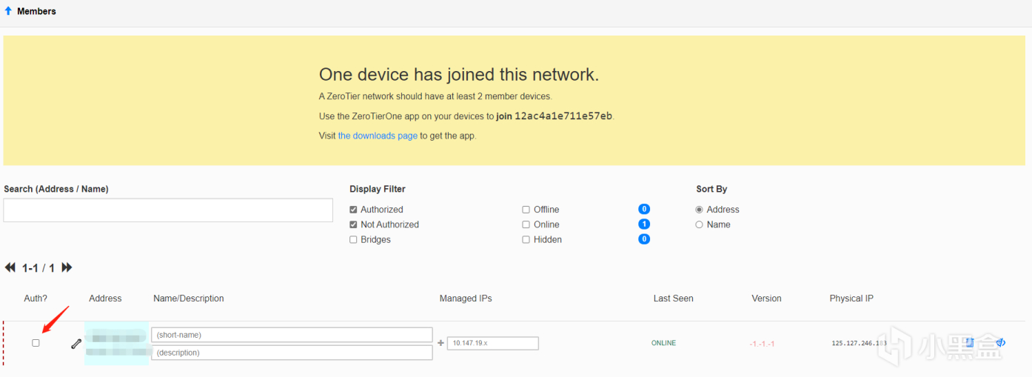The width and height of the screenshot is (1032, 377).
Task: Enable the Online display filter
Action: pyautogui.click(x=526, y=224)
